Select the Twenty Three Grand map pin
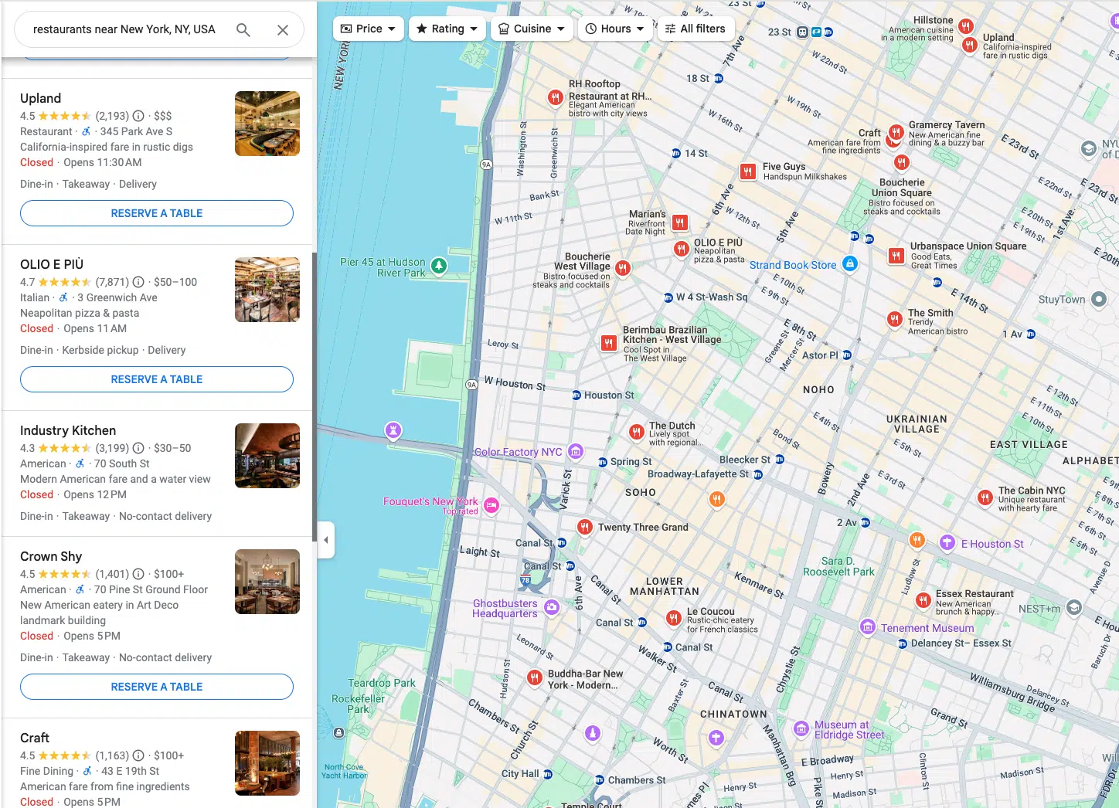The width and height of the screenshot is (1119, 808). 585,528
